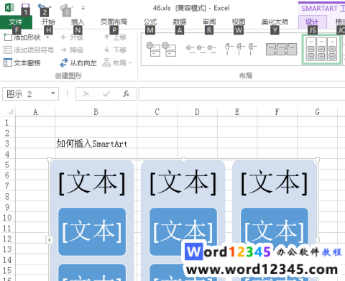Click the 升级 promote button
Image resolution: width=345 pixels, height=281 pixels.
pyautogui.click(x=73, y=37)
